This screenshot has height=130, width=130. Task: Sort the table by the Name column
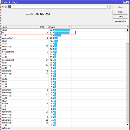click(x=20, y=27)
